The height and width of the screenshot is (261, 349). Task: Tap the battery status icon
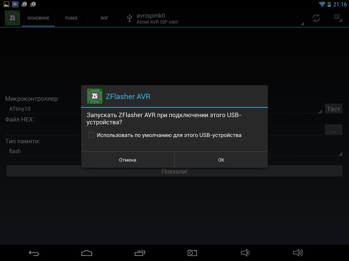click(329, 4)
